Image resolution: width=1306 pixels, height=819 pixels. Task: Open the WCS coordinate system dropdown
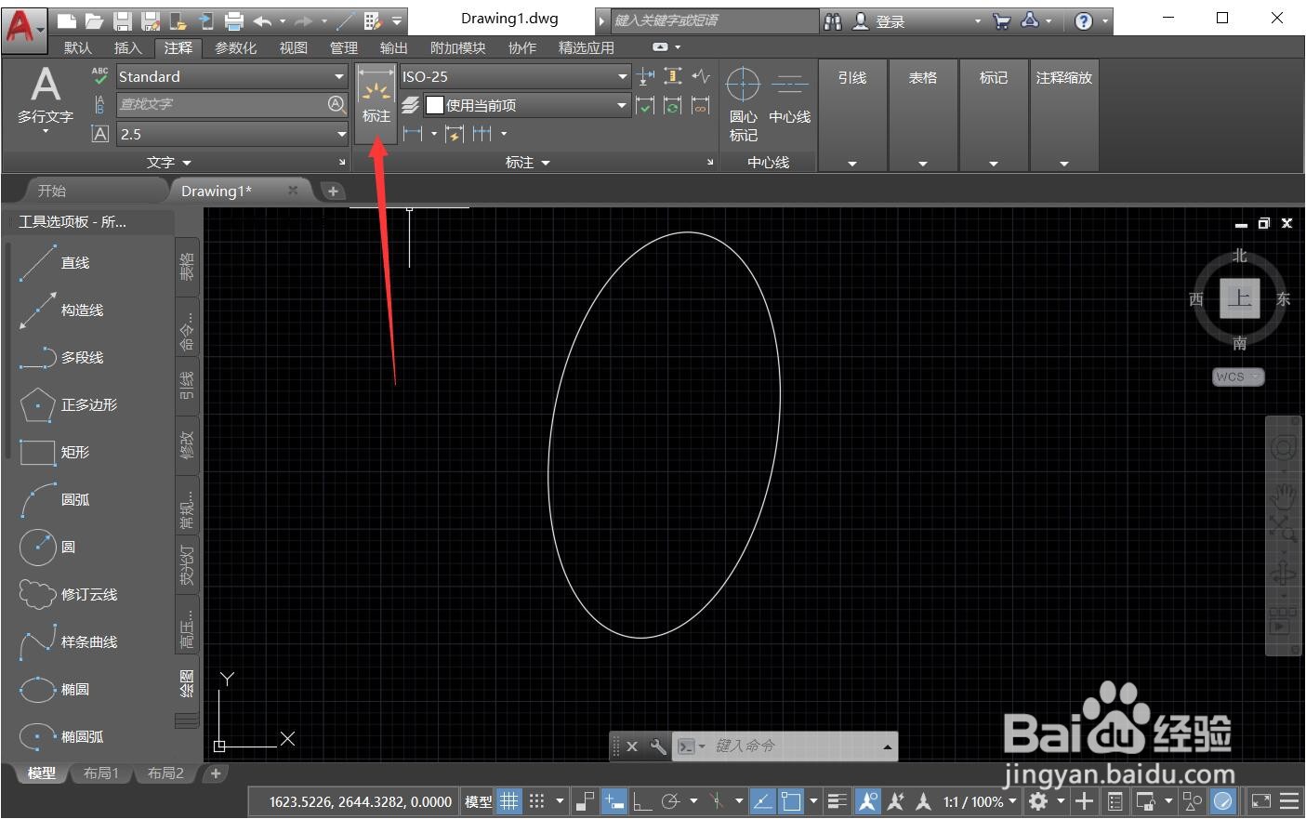pyautogui.click(x=1239, y=376)
